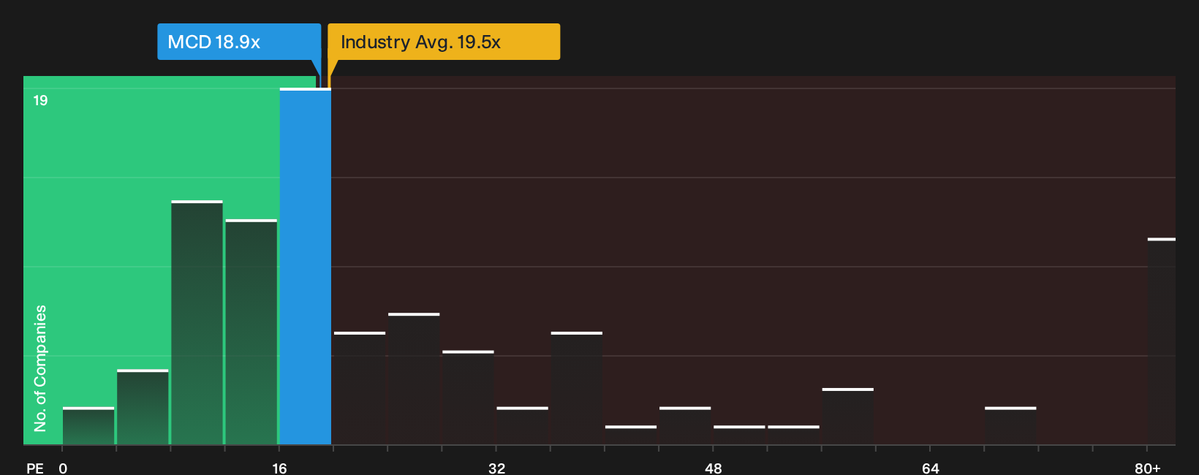Click the y-axis value 19
The width and height of the screenshot is (1199, 475).
coord(40,100)
